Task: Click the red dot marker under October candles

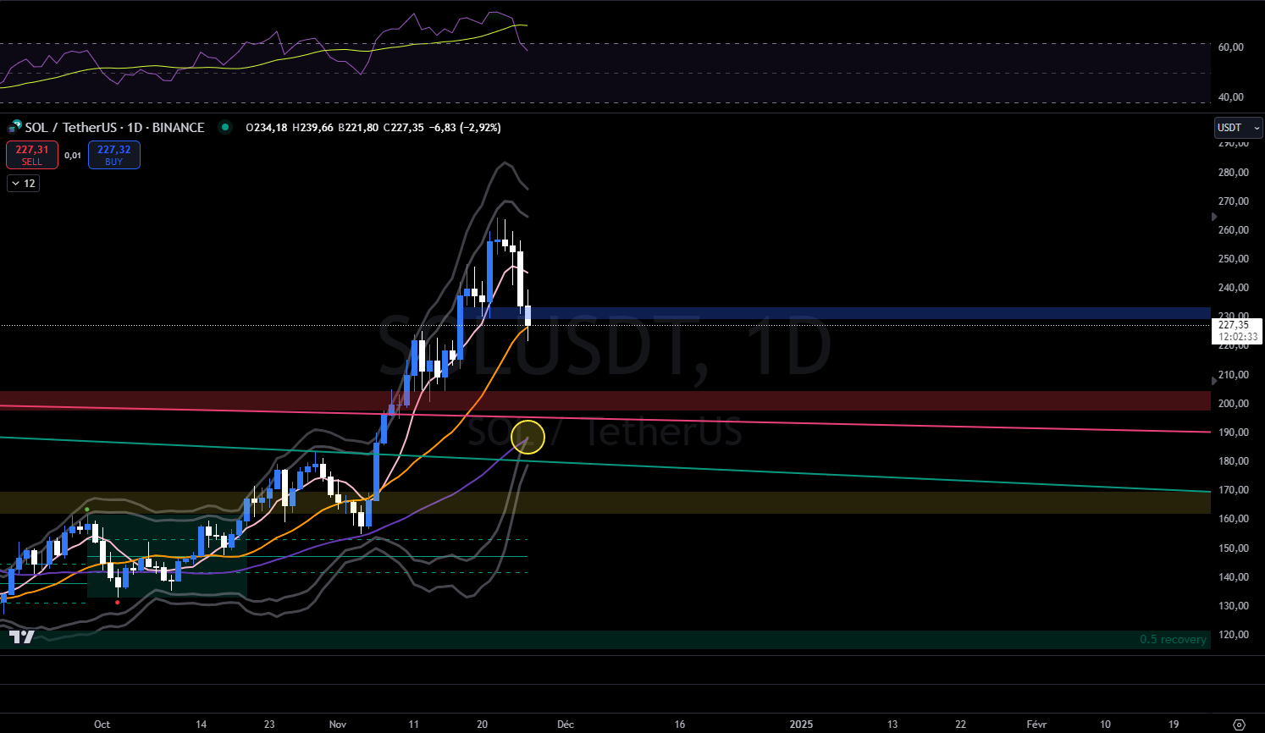Action: 117,602
